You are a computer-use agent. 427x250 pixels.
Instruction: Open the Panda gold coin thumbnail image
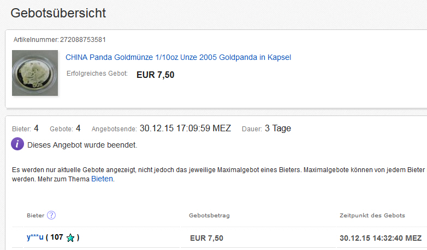click(x=35, y=73)
